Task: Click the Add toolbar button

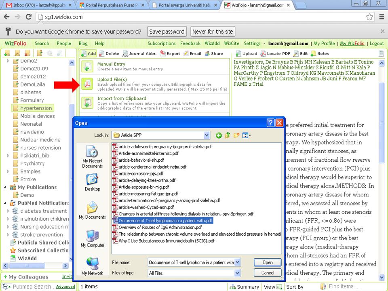Action: point(88,53)
